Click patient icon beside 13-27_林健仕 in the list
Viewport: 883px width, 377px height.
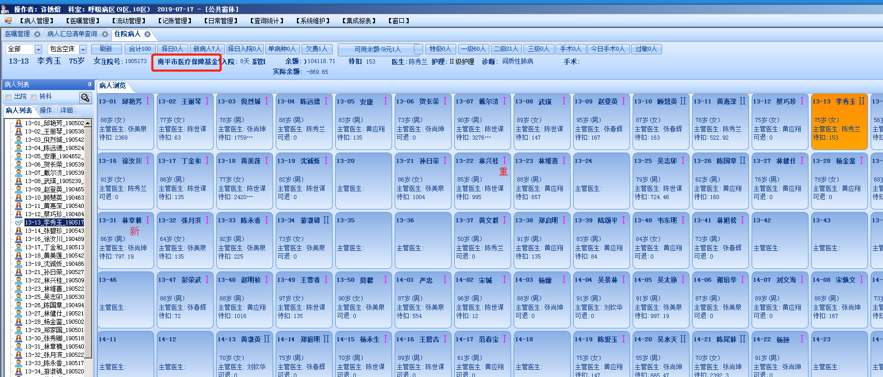tap(19, 313)
